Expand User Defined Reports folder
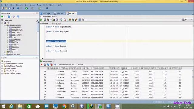Screen dimensions: 194x109 click(2, 73)
